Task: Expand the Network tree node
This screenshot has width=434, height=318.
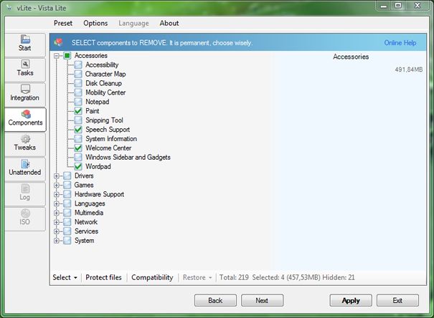Action: coord(57,222)
